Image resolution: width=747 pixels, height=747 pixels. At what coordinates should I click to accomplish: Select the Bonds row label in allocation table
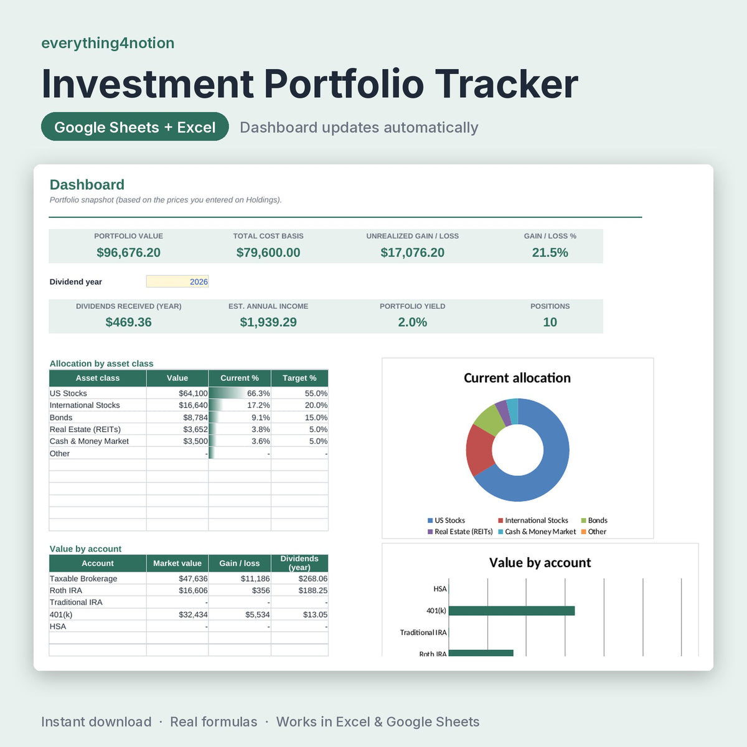coord(61,418)
